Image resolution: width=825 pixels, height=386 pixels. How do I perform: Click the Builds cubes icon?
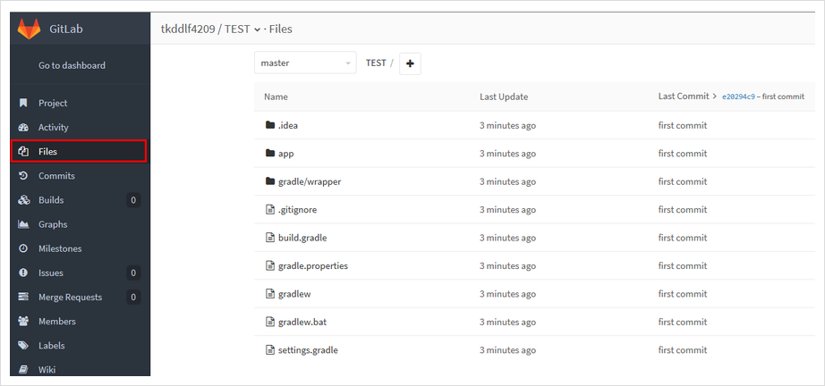[23, 199]
